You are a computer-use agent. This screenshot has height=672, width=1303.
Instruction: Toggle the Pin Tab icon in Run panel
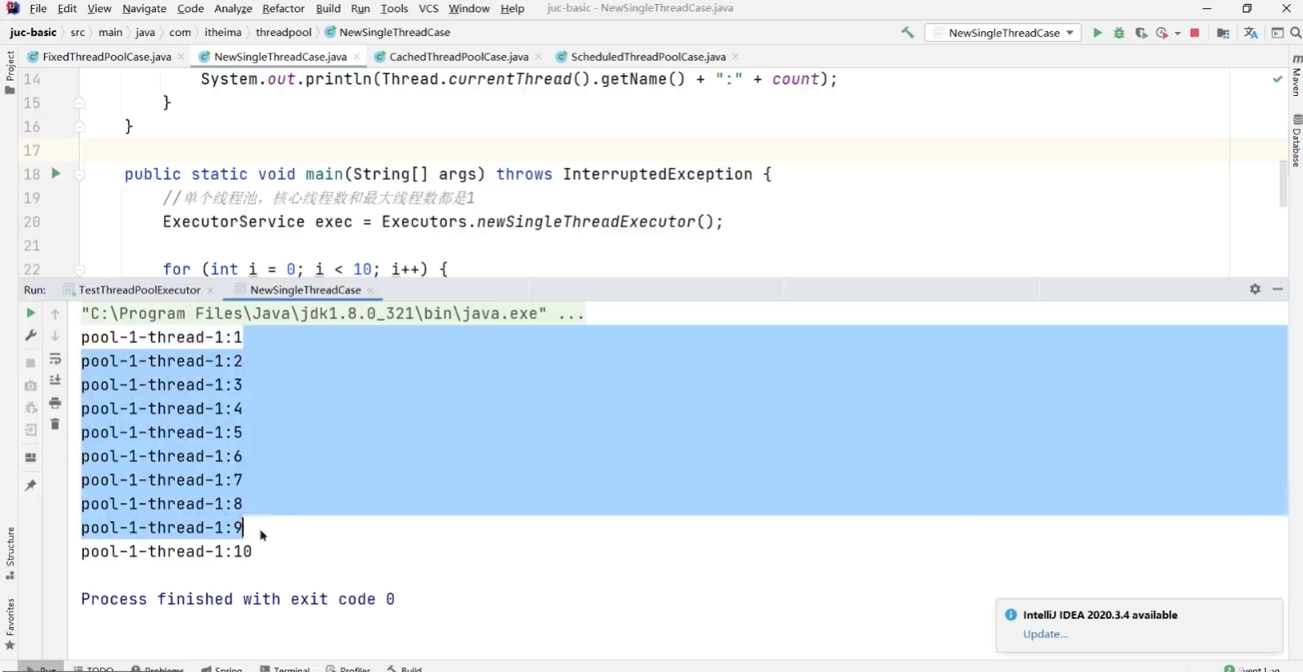point(30,486)
